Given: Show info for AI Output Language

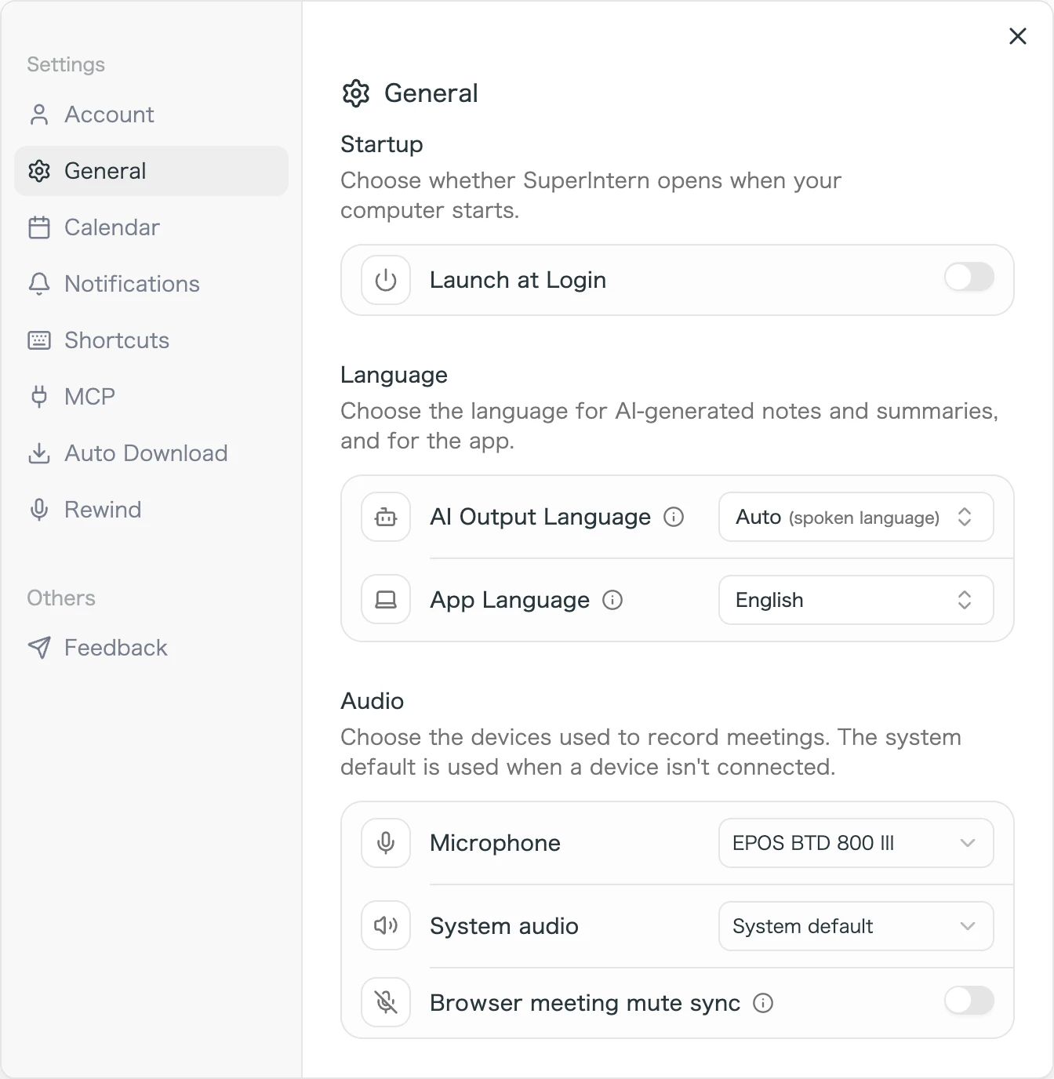Looking at the screenshot, I should tap(674, 517).
